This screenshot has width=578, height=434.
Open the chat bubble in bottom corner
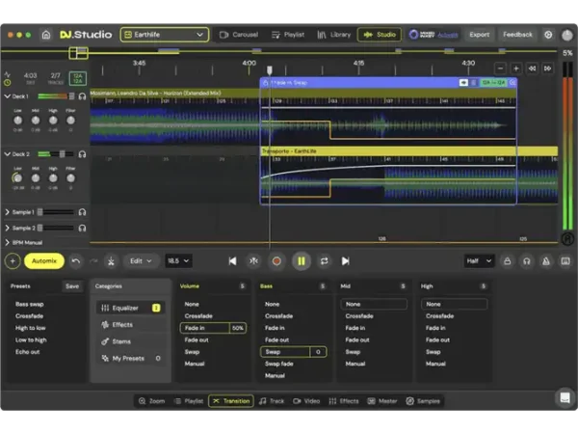(565, 397)
